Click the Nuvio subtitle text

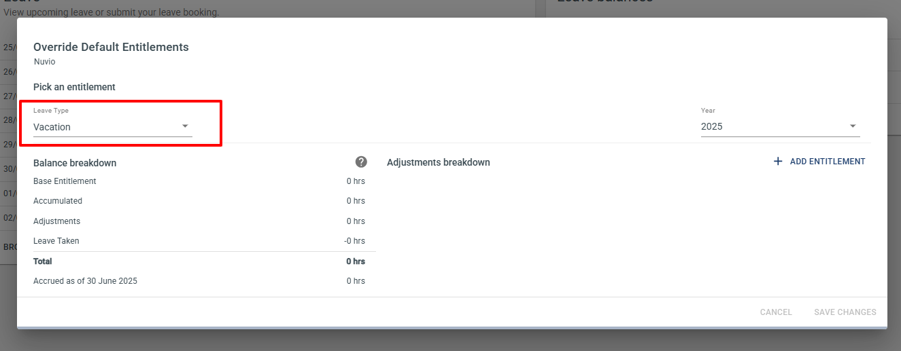pos(44,62)
